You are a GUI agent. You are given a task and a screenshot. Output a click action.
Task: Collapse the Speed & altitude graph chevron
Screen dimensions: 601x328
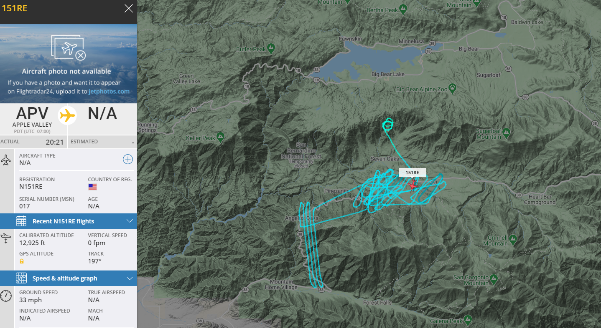129,278
